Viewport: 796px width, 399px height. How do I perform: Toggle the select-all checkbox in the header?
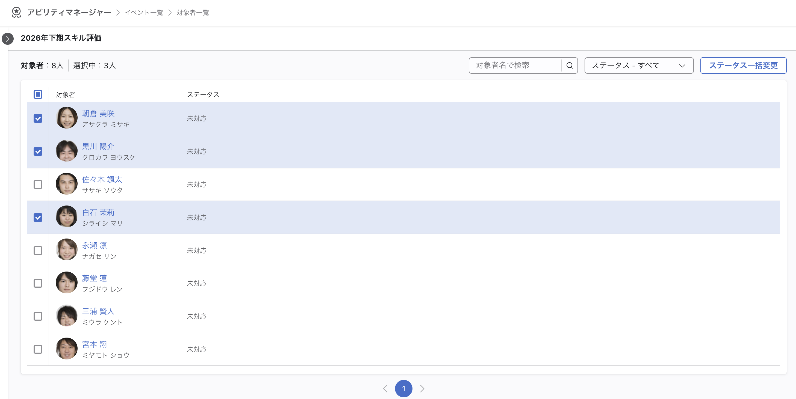(x=38, y=94)
